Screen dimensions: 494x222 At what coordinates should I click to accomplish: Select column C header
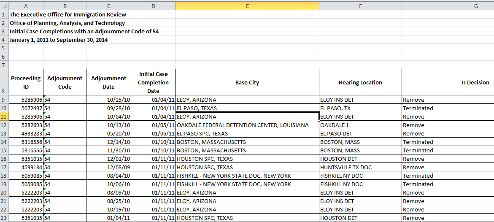tap(109, 5)
